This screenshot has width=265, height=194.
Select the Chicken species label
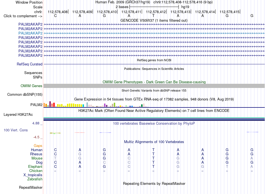pyautogui.click(x=36, y=171)
